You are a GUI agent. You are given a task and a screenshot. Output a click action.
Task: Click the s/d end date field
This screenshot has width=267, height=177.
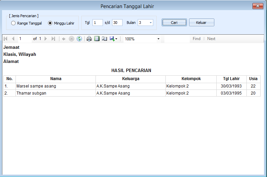click(x=117, y=23)
